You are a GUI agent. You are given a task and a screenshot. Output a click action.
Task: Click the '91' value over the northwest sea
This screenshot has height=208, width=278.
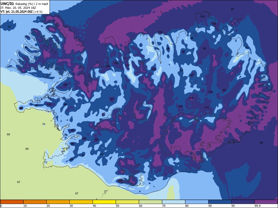click(9, 27)
